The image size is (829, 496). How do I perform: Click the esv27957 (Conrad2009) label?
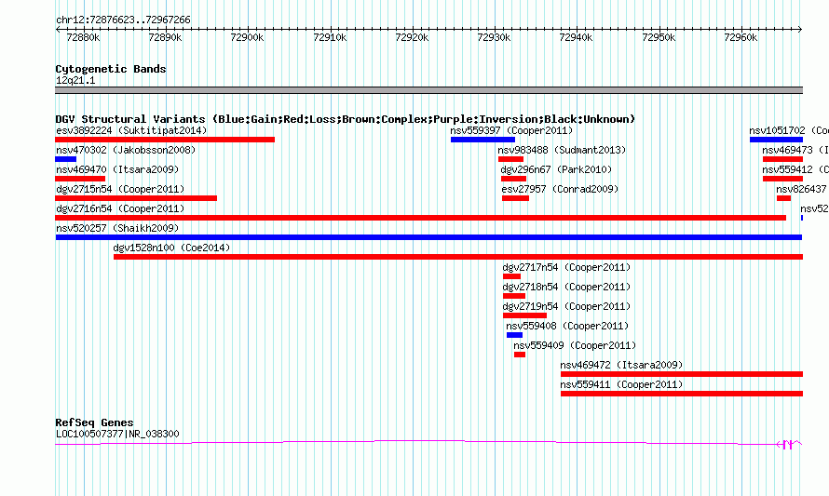pos(560,189)
